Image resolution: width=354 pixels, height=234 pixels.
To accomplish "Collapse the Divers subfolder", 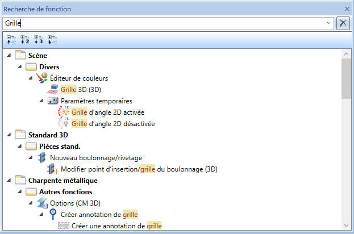I will pyautogui.click(x=20, y=66).
